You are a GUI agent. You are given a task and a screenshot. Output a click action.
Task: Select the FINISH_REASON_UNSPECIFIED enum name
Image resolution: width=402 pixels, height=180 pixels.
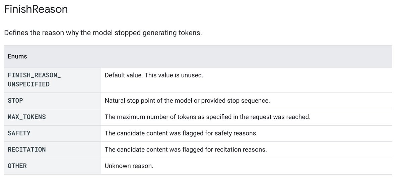34,80
